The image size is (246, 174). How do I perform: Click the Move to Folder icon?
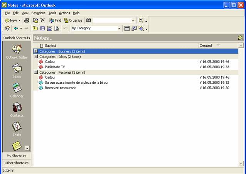click(x=35, y=20)
